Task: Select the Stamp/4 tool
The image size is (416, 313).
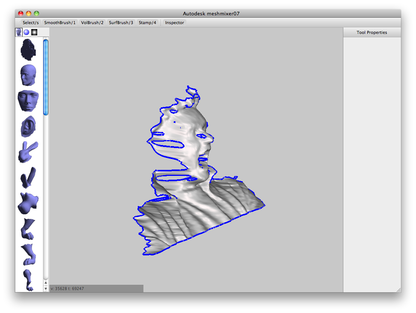Action: click(147, 23)
